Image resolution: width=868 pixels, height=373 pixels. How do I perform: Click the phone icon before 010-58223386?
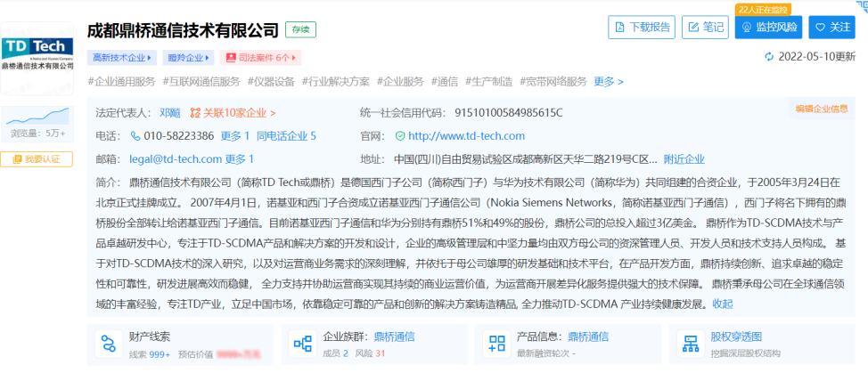point(135,136)
